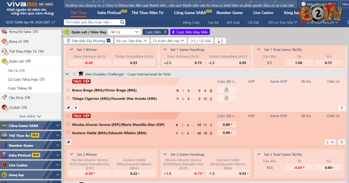349x183 pixels.
Task: Click the Live Casino chip icon
Action: pos(4,165)
